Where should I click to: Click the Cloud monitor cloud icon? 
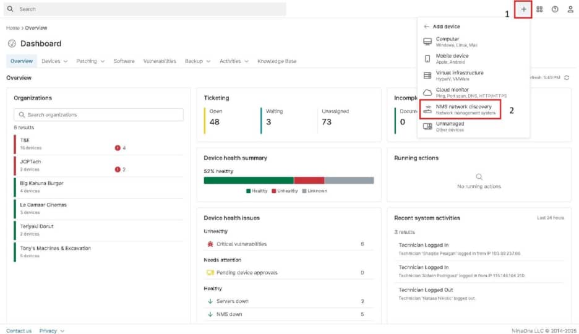click(x=427, y=92)
